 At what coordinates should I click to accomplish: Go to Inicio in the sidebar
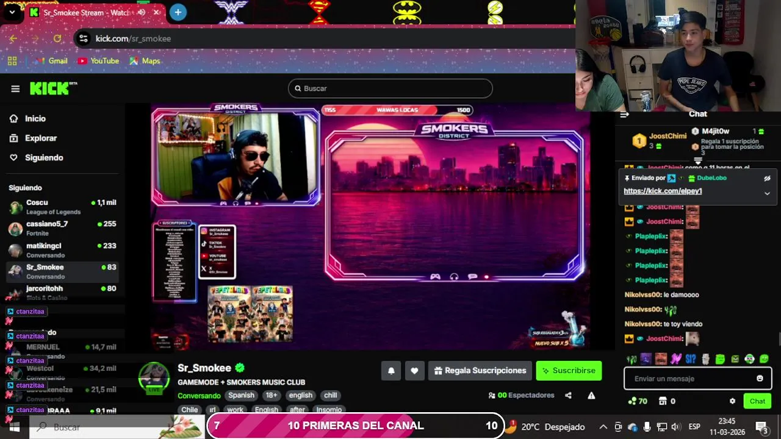pyautogui.click(x=35, y=119)
